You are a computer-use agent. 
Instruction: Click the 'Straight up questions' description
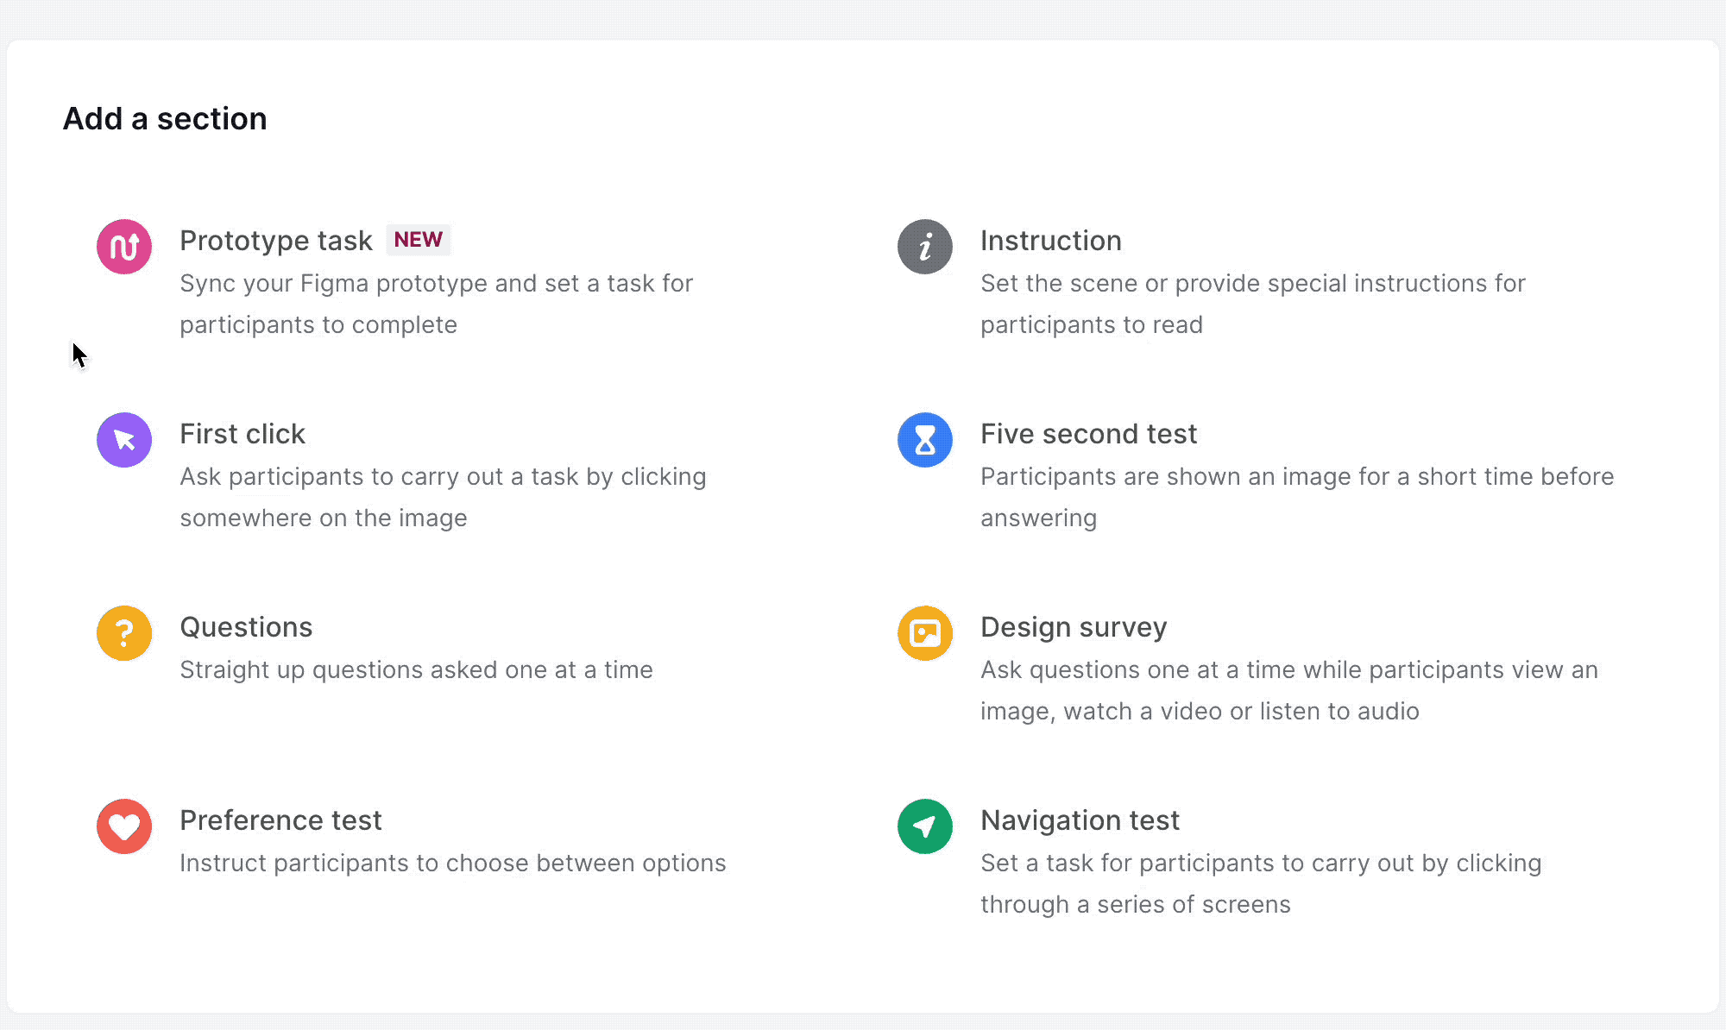(x=416, y=670)
